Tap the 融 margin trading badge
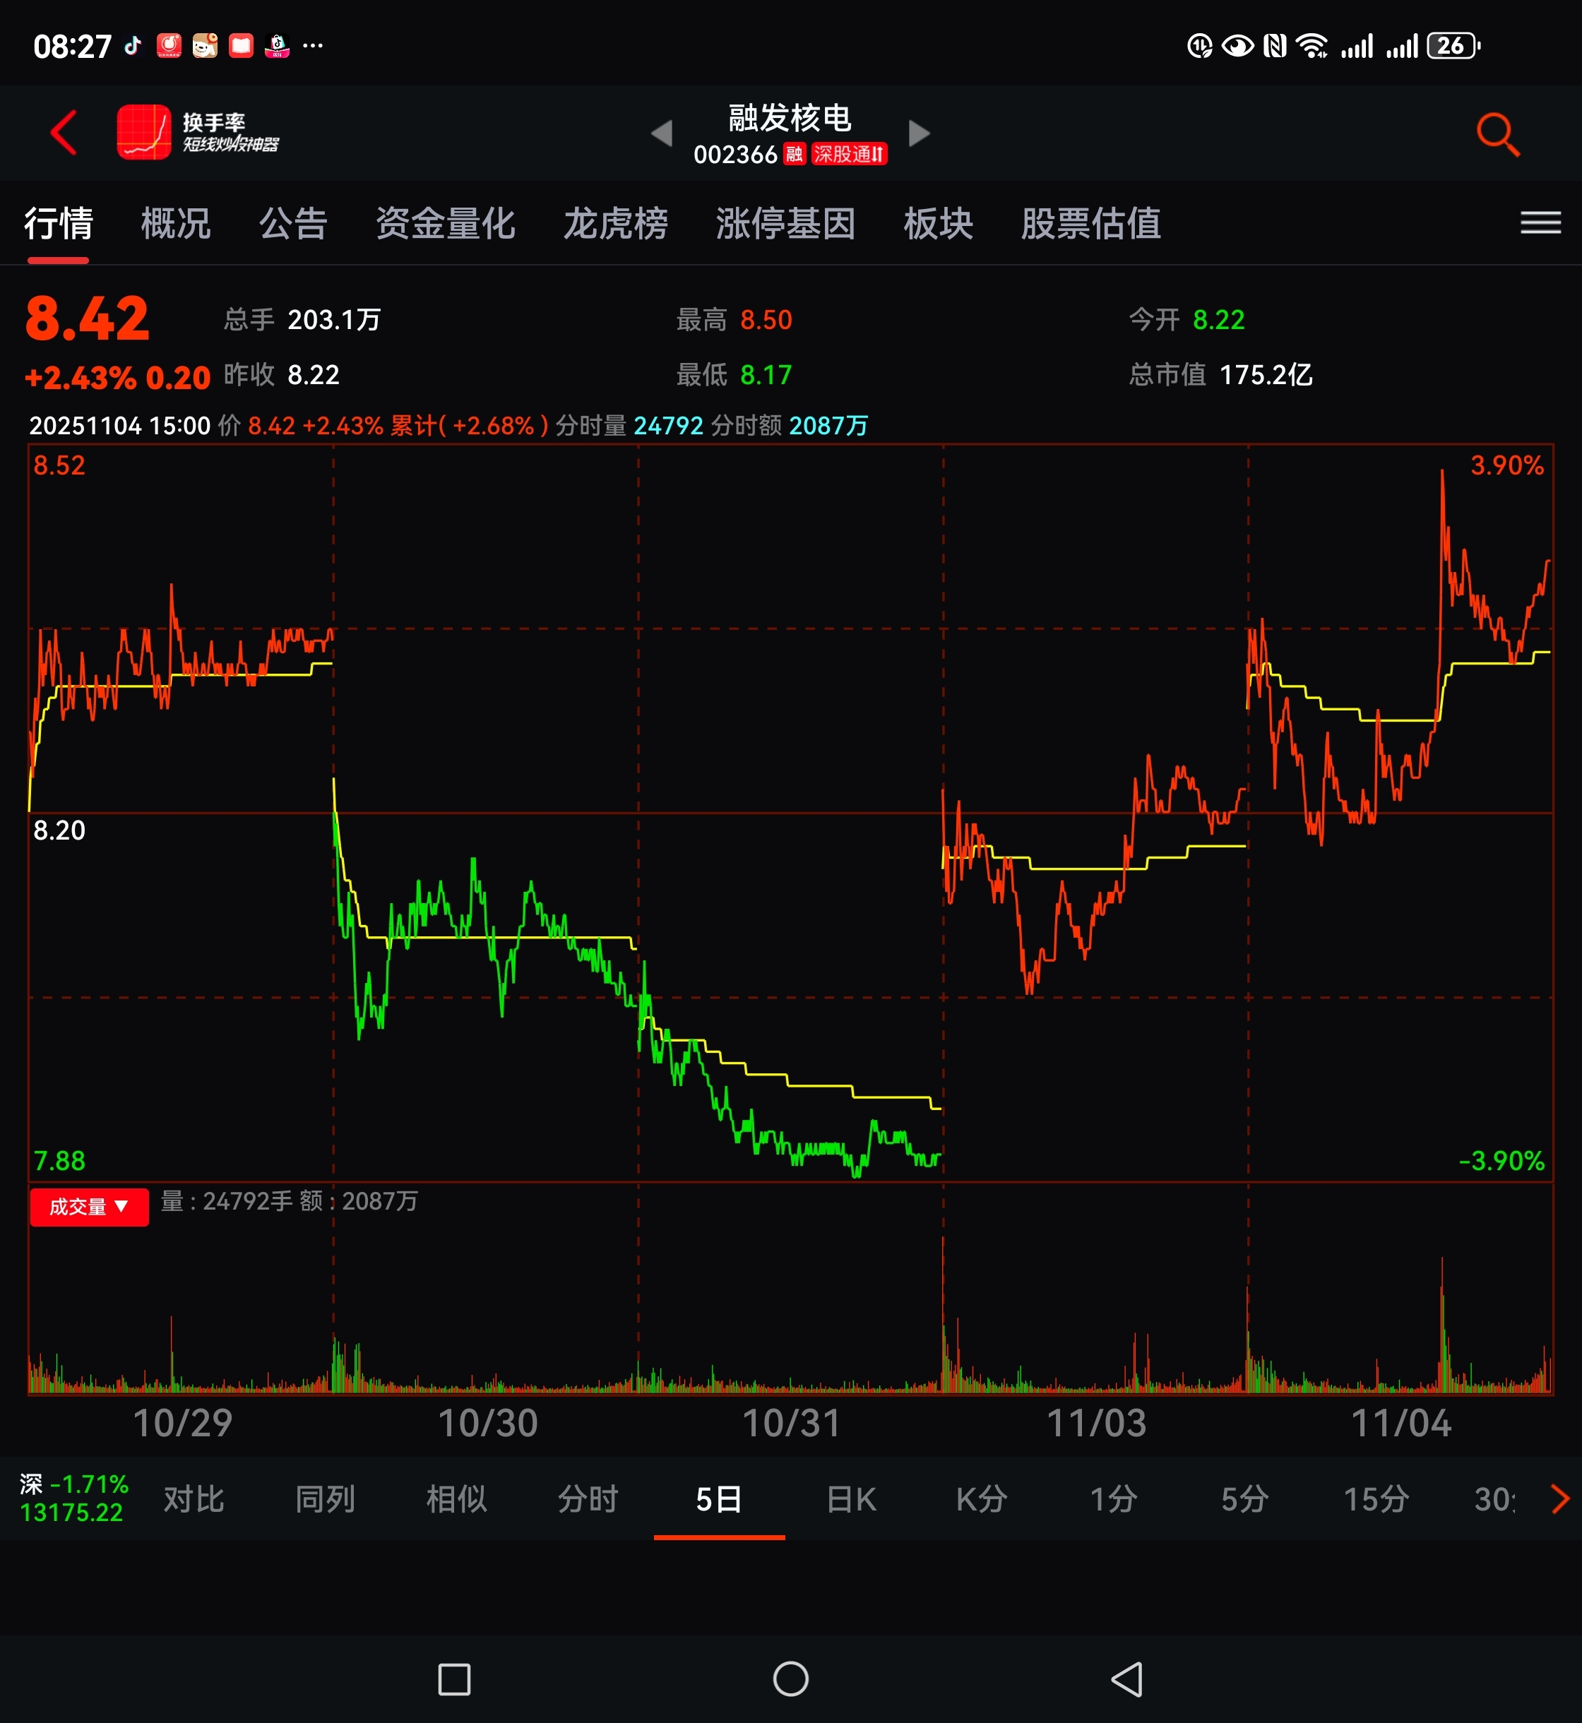This screenshot has height=1723, width=1582. 794,155
